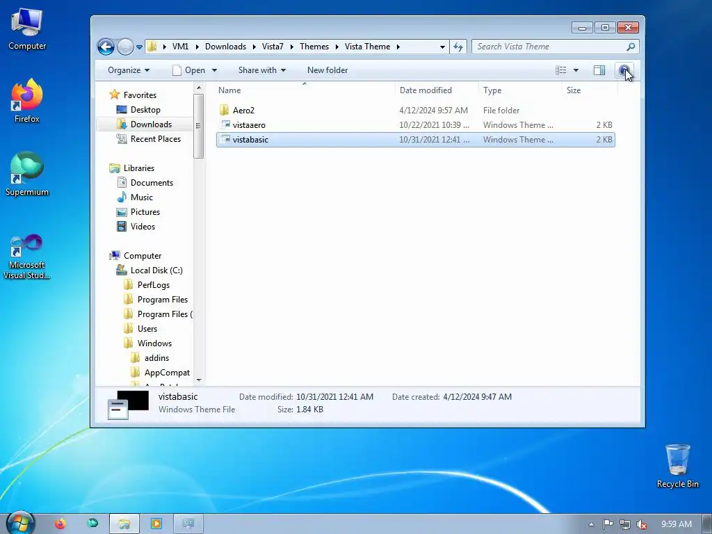The height and width of the screenshot is (534, 712).
Task: Click the Help icon button
Action: [x=624, y=70]
